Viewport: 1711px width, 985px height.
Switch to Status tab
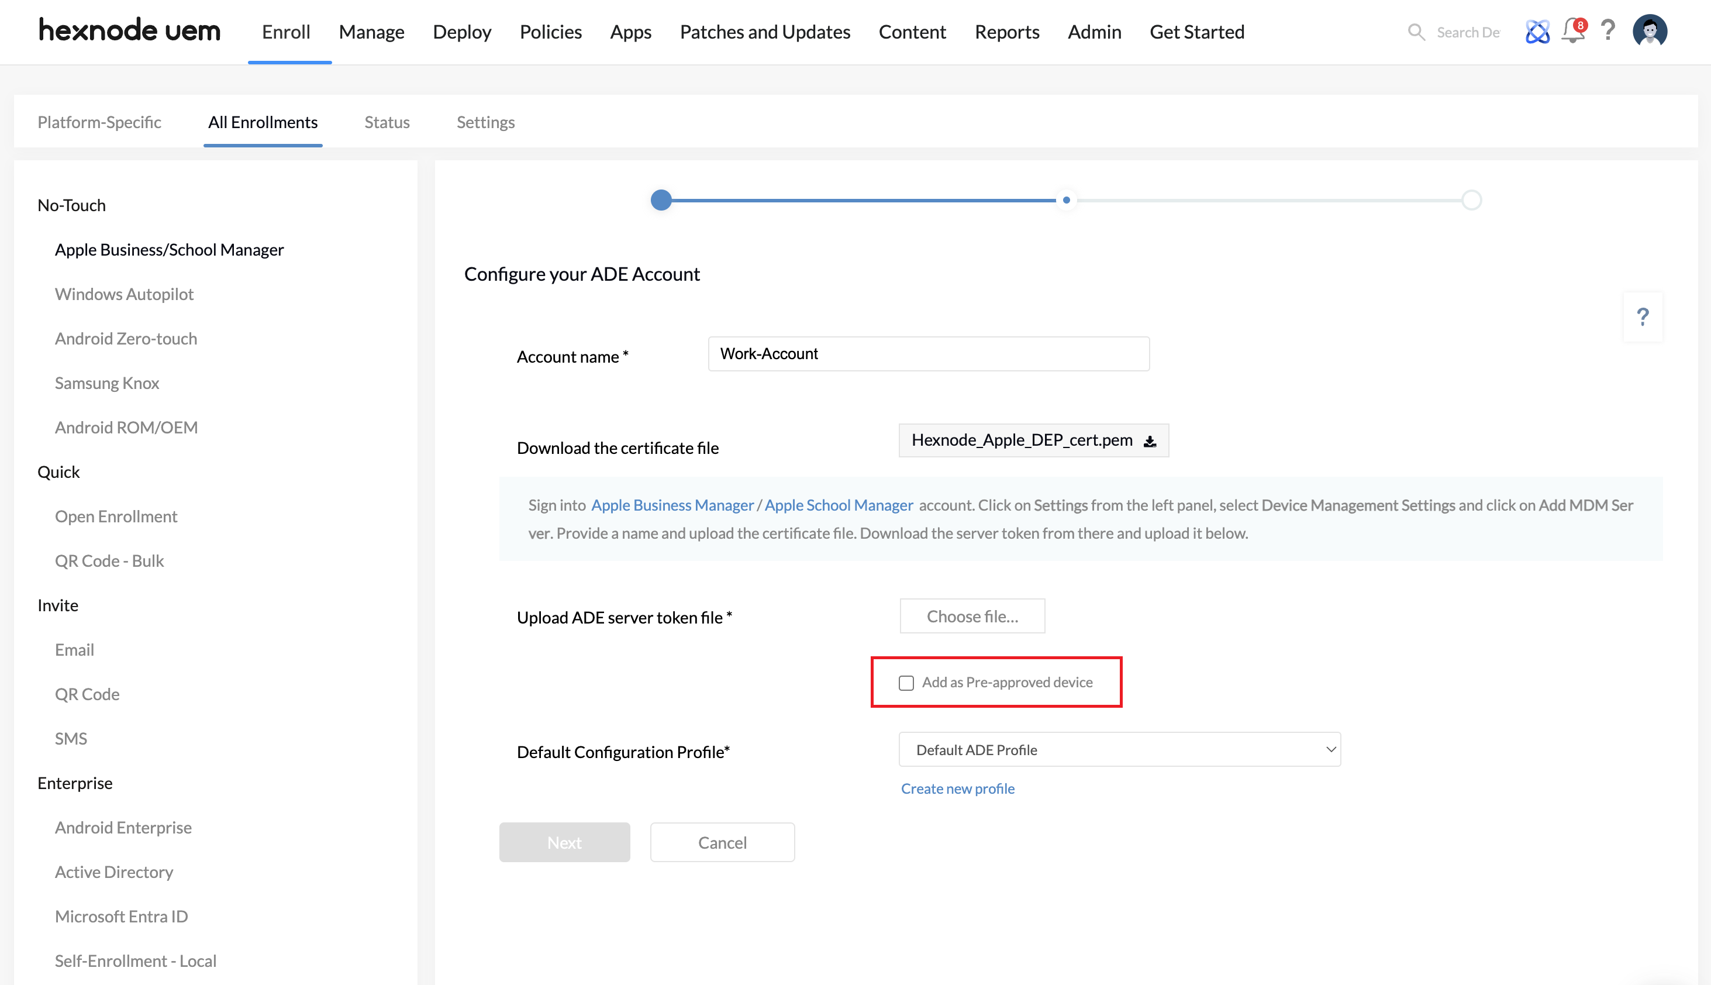(387, 122)
